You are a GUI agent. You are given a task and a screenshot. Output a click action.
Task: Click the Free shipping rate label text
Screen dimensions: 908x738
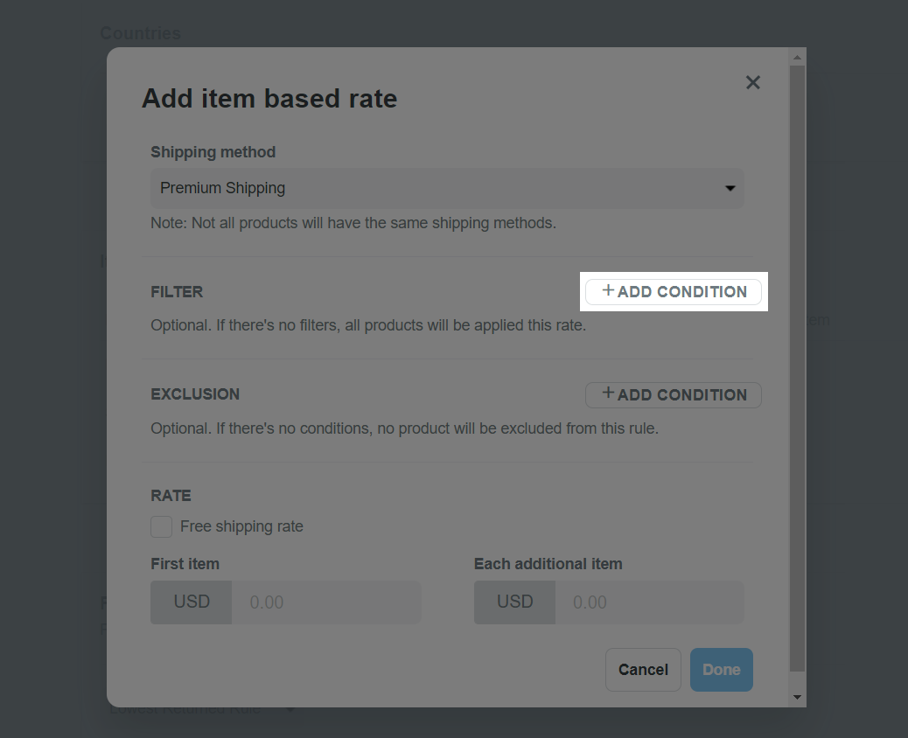[x=241, y=526]
